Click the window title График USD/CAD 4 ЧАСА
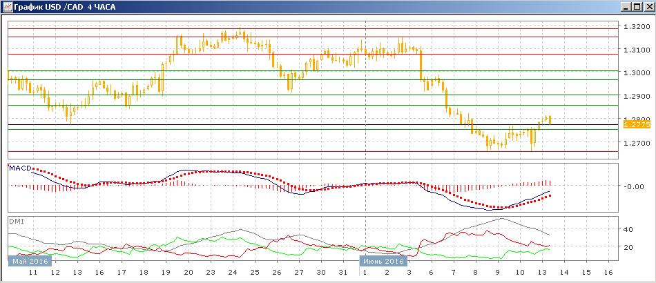The image size is (656, 283). coord(66,7)
